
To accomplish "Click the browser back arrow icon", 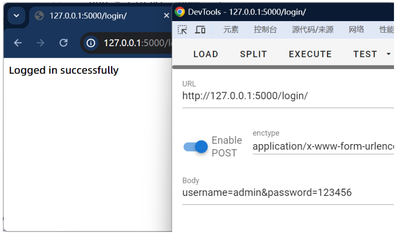I will [17, 43].
